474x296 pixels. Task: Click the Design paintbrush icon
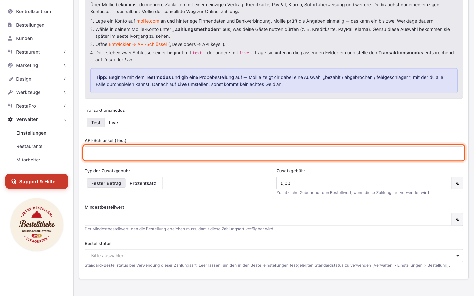coord(10,79)
